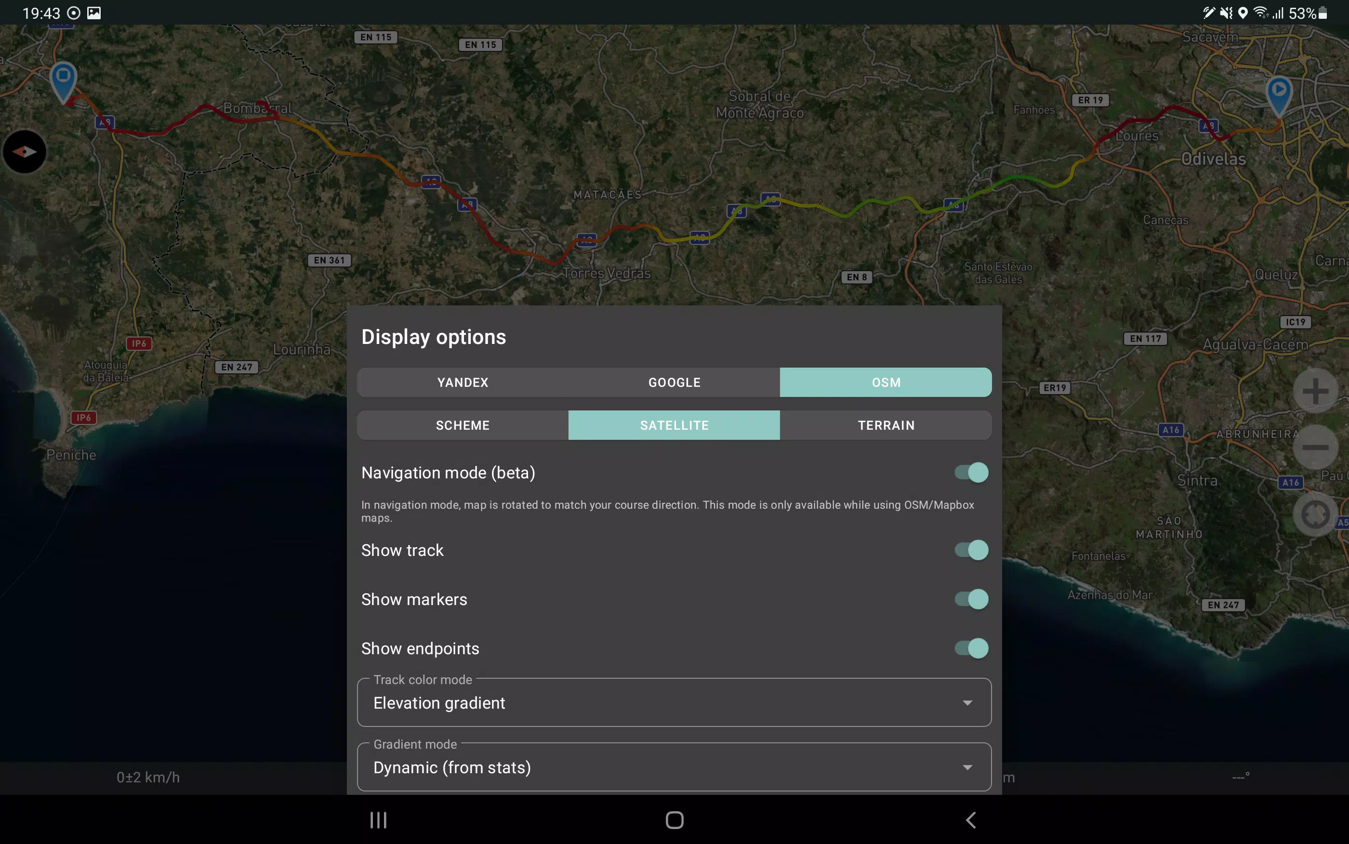Switch map provider to Yandex
Image resolution: width=1349 pixels, height=844 pixels.
(462, 382)
